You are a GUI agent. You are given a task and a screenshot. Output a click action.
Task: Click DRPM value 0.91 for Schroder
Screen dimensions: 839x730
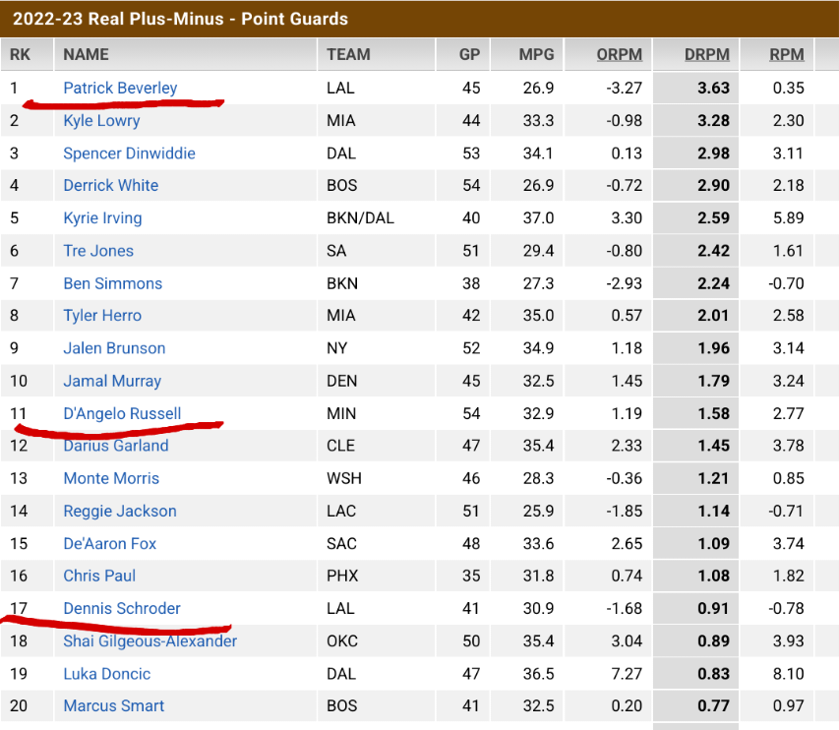click(x=713, y=608)
